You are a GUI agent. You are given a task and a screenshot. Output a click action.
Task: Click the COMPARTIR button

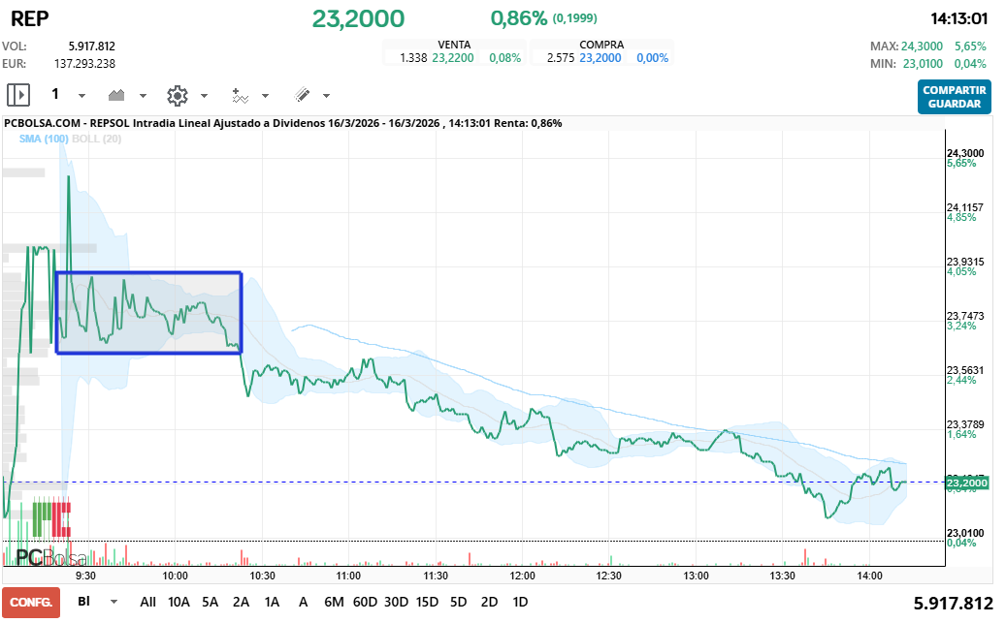click(954, 91)
